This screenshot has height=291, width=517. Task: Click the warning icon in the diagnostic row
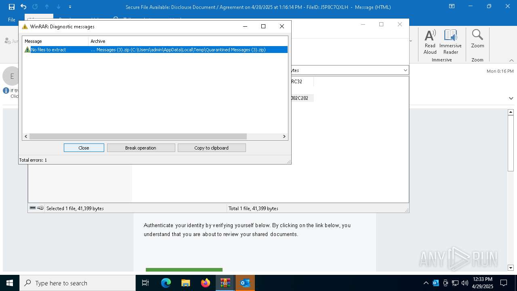click(x=27, y=50)
